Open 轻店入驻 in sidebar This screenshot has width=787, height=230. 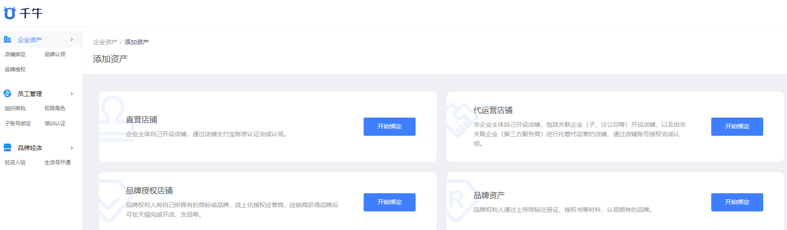15,163
